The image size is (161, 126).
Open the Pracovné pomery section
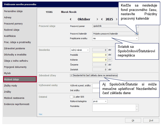tap(13, 24)
